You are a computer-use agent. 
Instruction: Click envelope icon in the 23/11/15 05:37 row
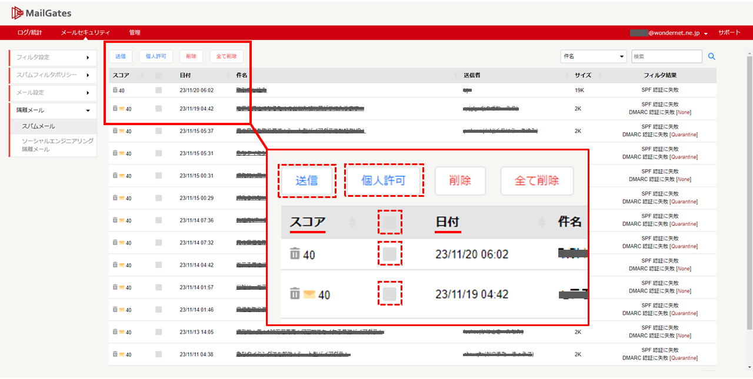pos(122,131)
